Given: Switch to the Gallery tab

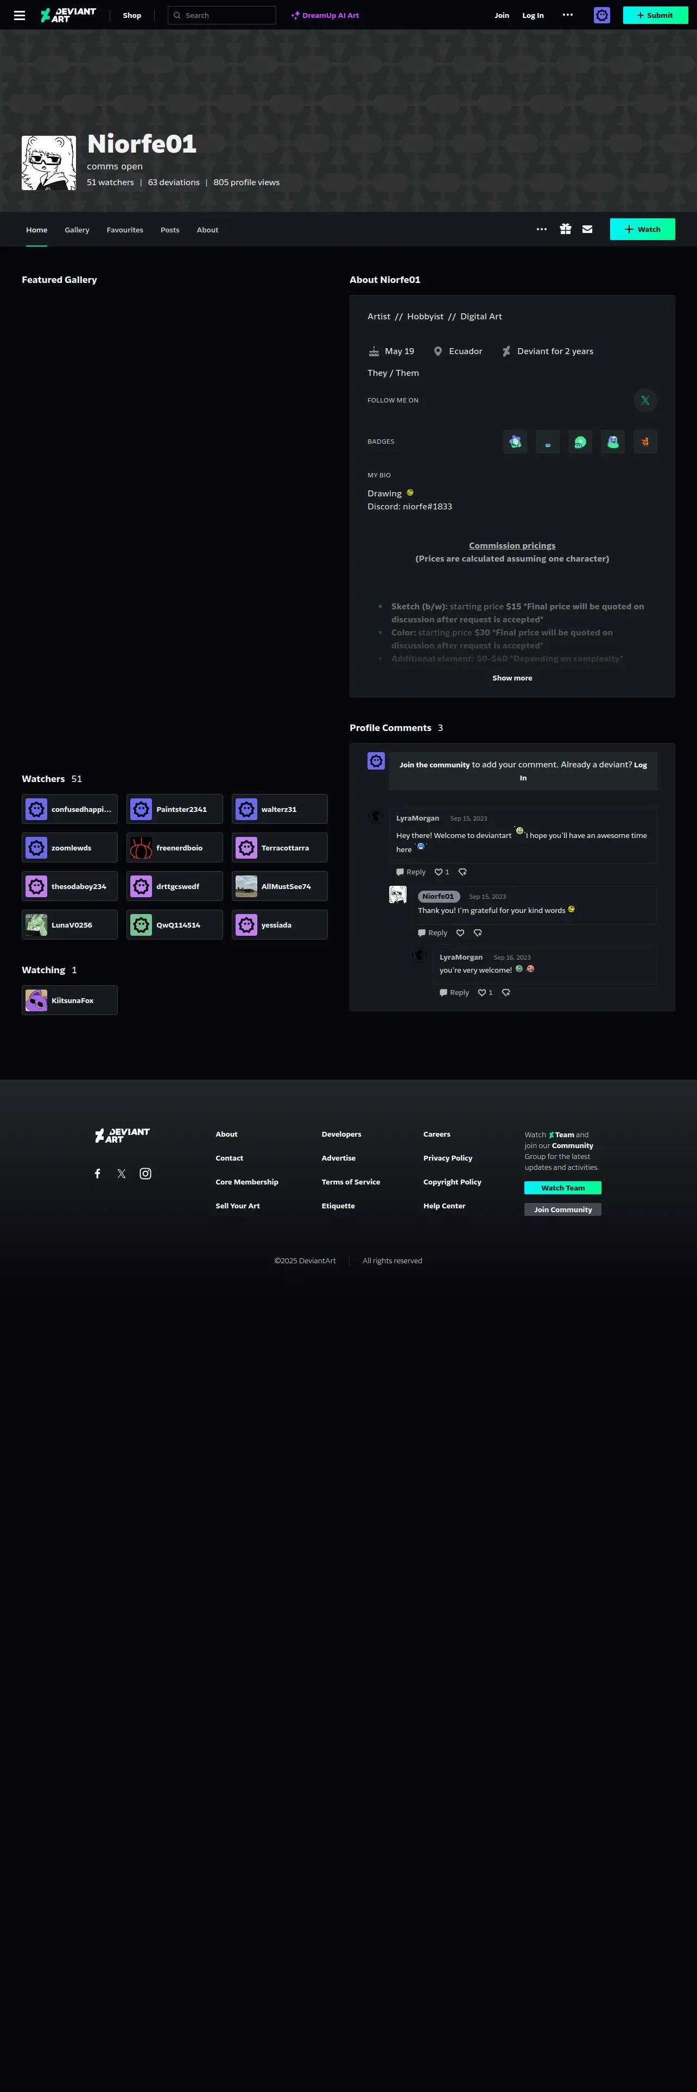Looking at the screenshot, I should pyautogui.click(x=77, y=230).
